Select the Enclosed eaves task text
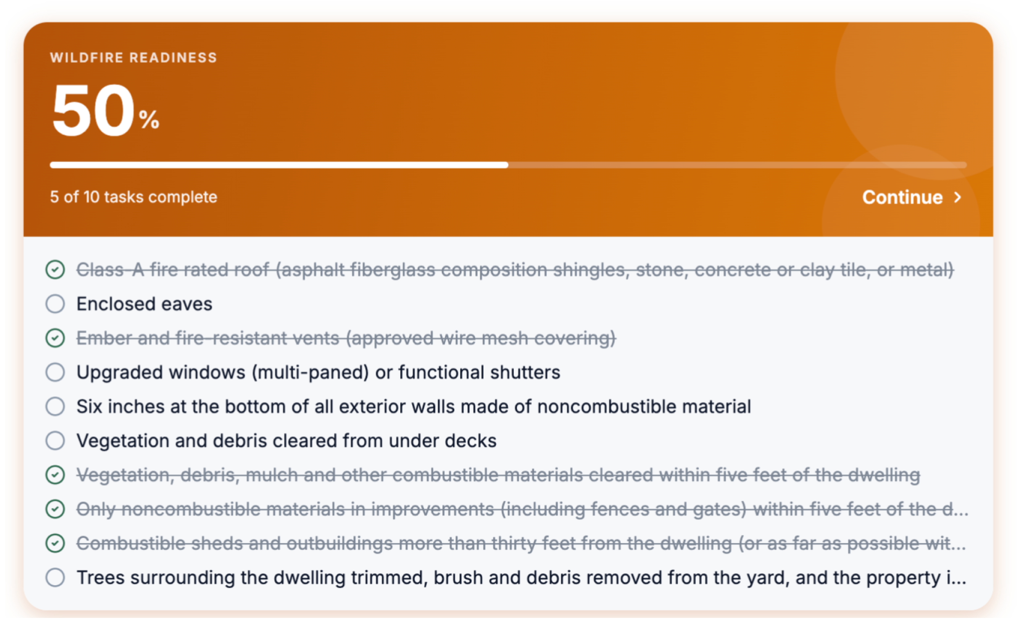Image resolution: width=1022 pixels, height=638 pixels. [x=144, y=304]
